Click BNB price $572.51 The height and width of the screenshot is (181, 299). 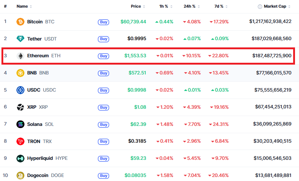(x=137, y=73)
